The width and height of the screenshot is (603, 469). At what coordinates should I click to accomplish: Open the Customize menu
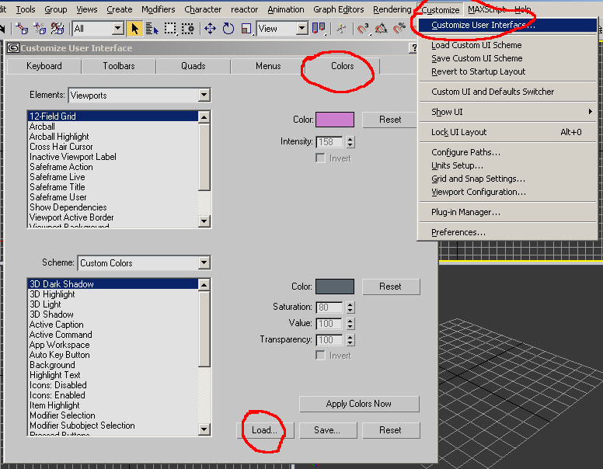coord(441,9)
